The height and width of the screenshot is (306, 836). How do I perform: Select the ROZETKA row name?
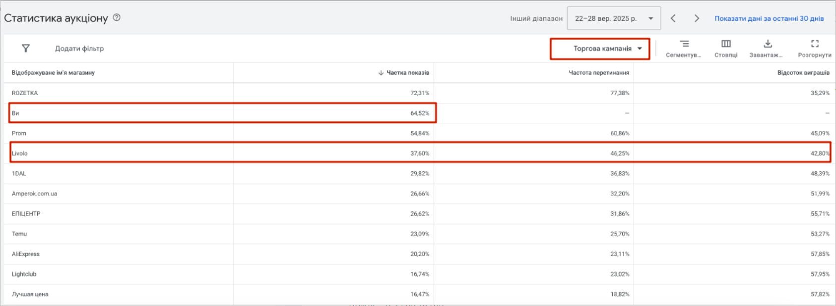coord(25,93)
